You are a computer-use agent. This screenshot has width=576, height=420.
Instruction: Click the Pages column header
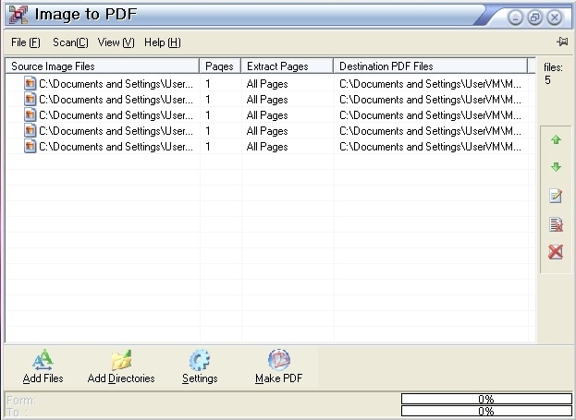coord(220,66)
